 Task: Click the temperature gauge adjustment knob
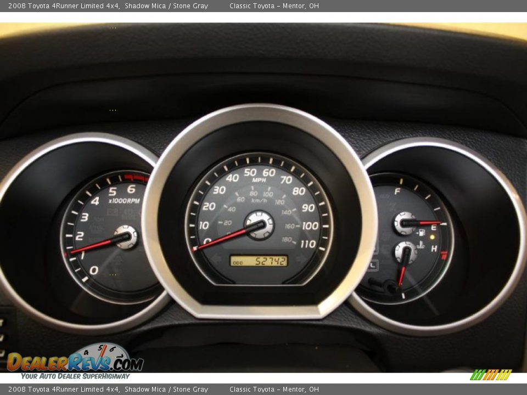coord(406,253)
